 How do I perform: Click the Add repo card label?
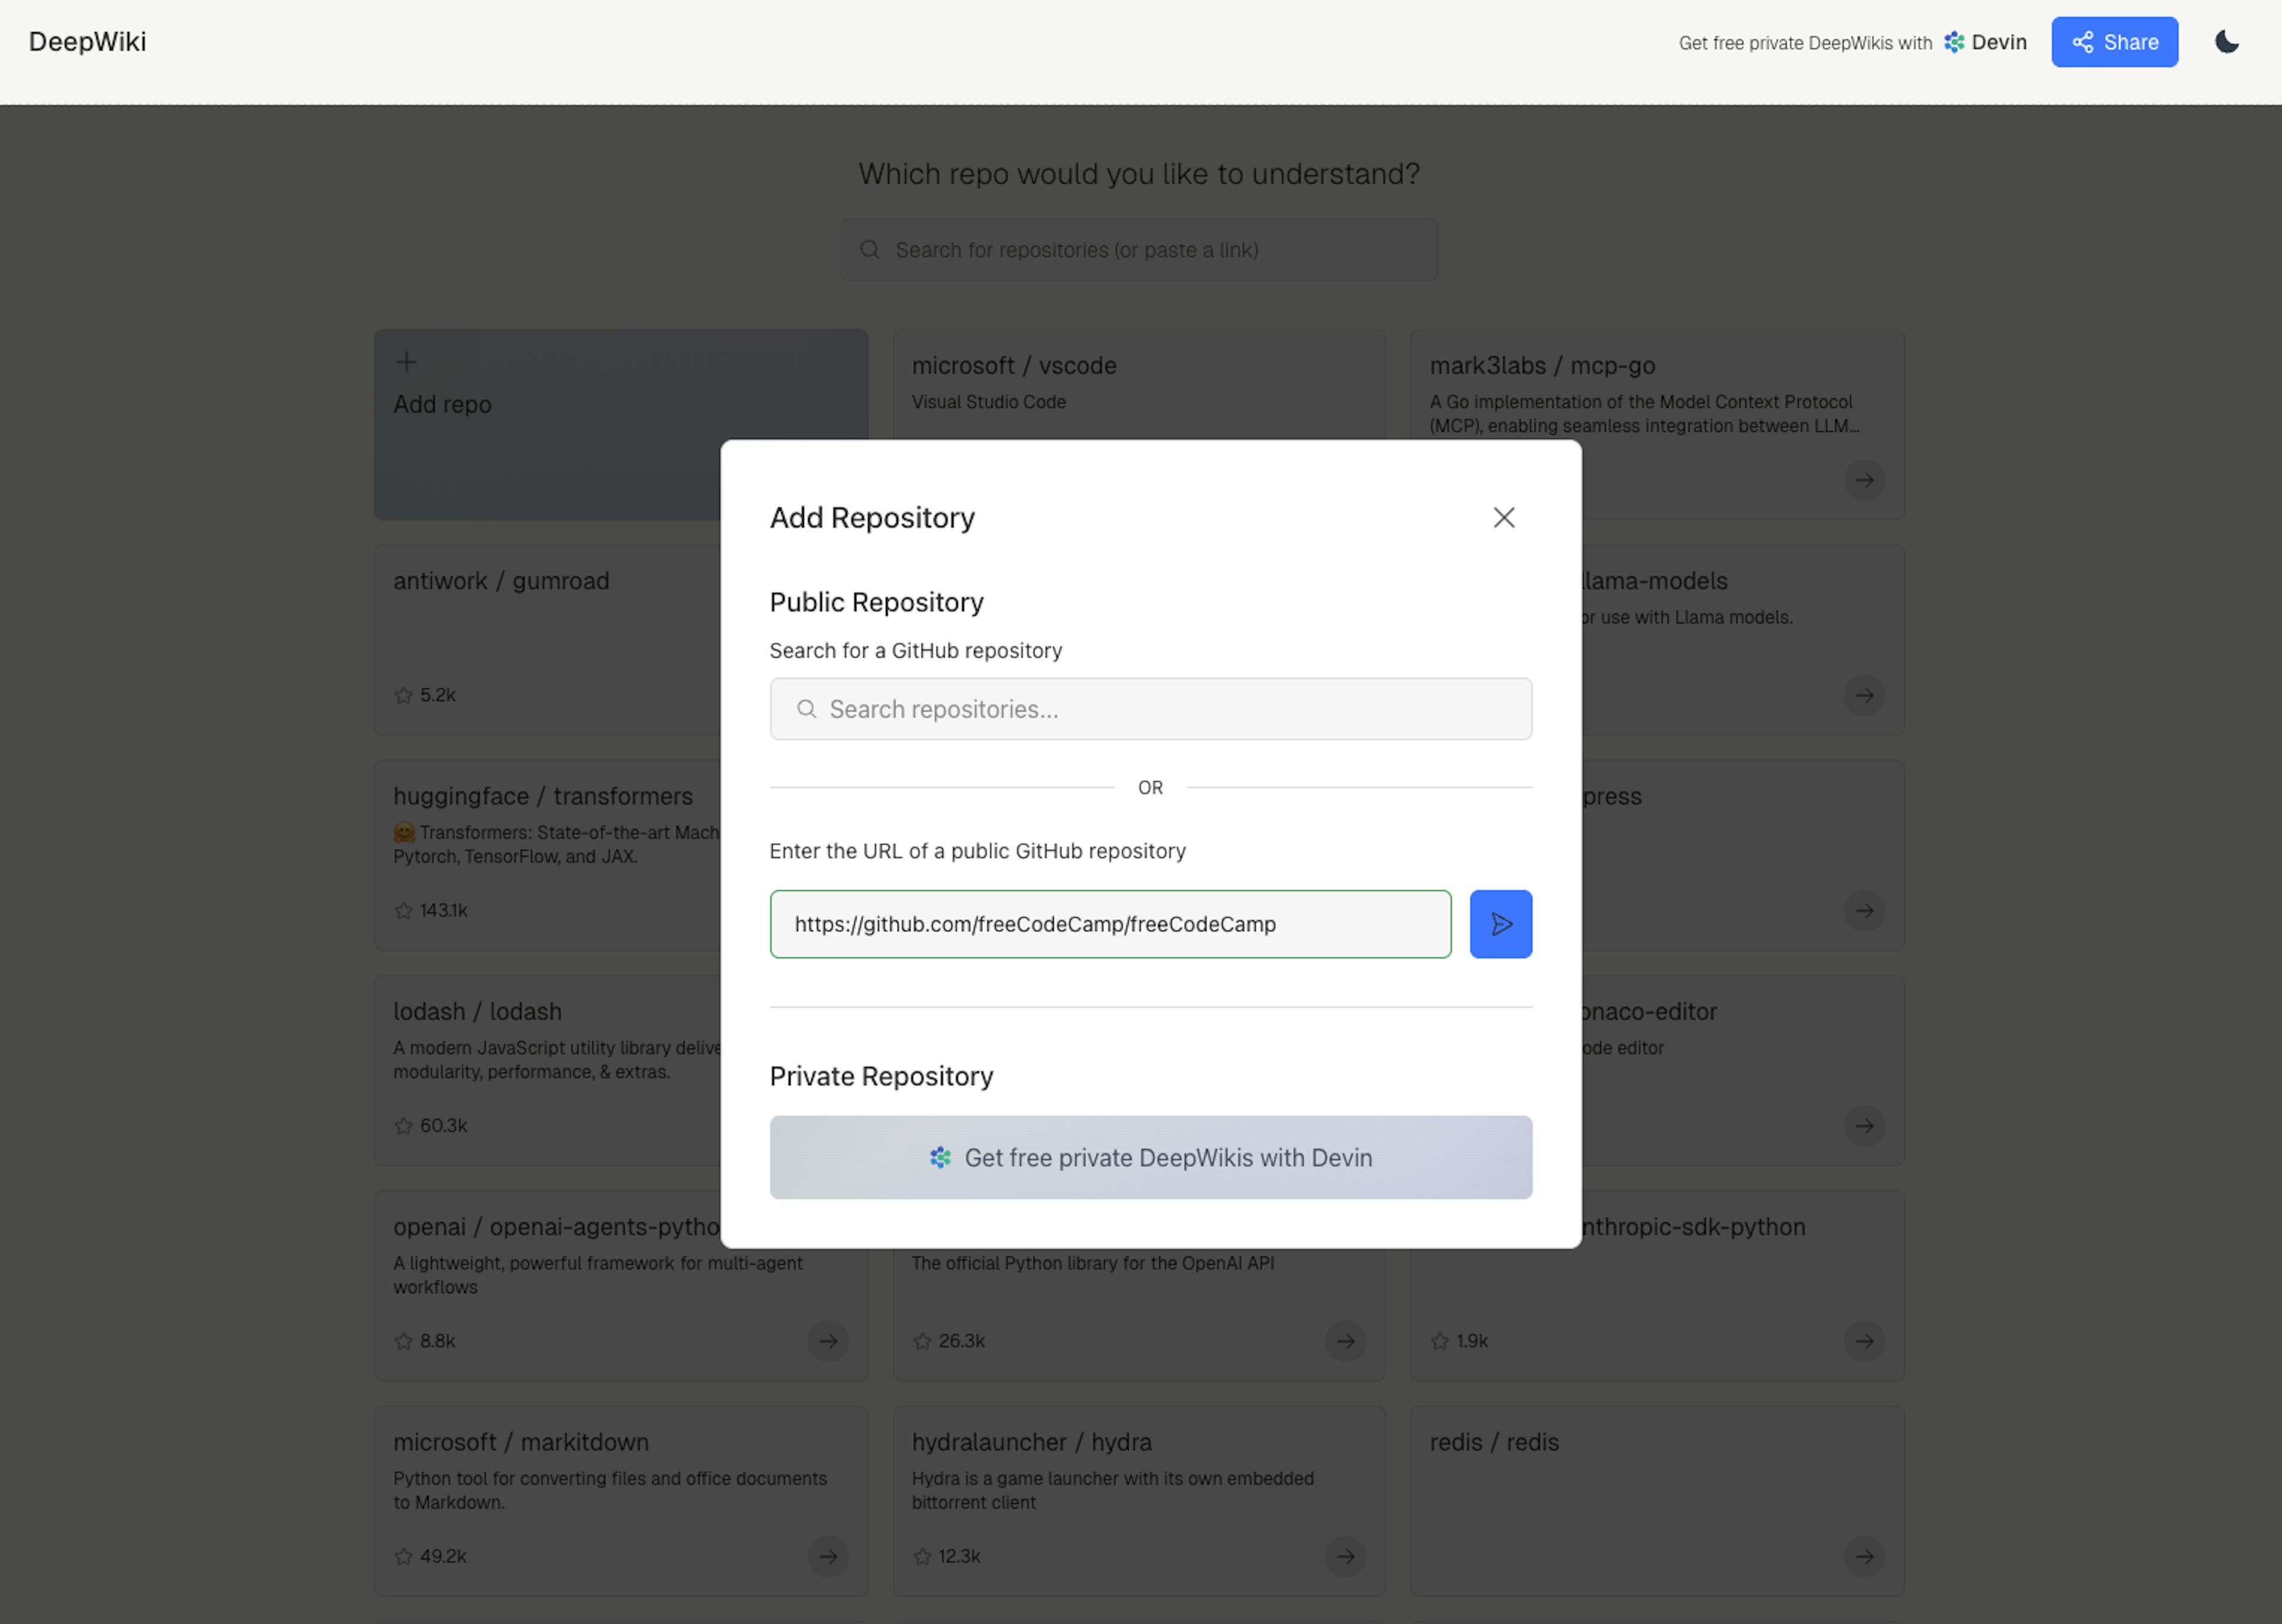coord(442,404)
